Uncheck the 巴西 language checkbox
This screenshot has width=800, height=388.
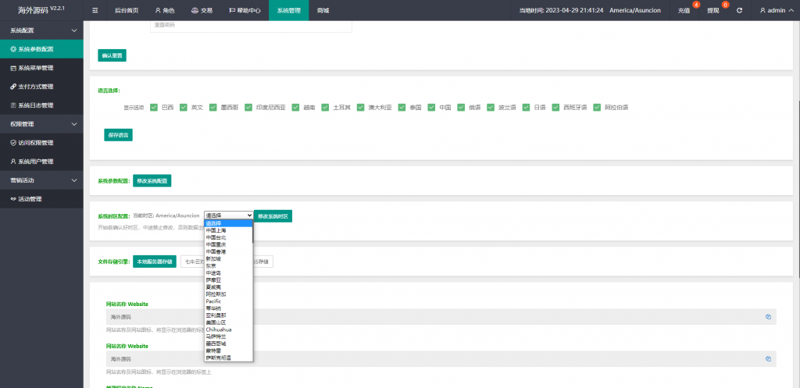pyautogui.click(x=154, y=107)
